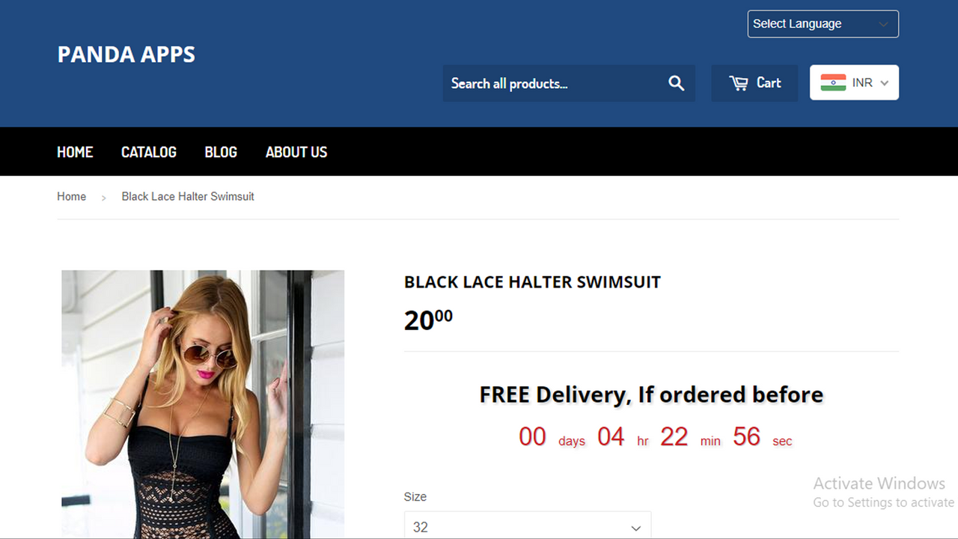Screen dimensions: 958x539
Task: Click the India flag currency icon
Action: (833, 82)
